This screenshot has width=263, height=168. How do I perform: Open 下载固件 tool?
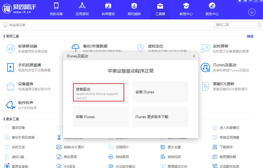pos(223,147)
